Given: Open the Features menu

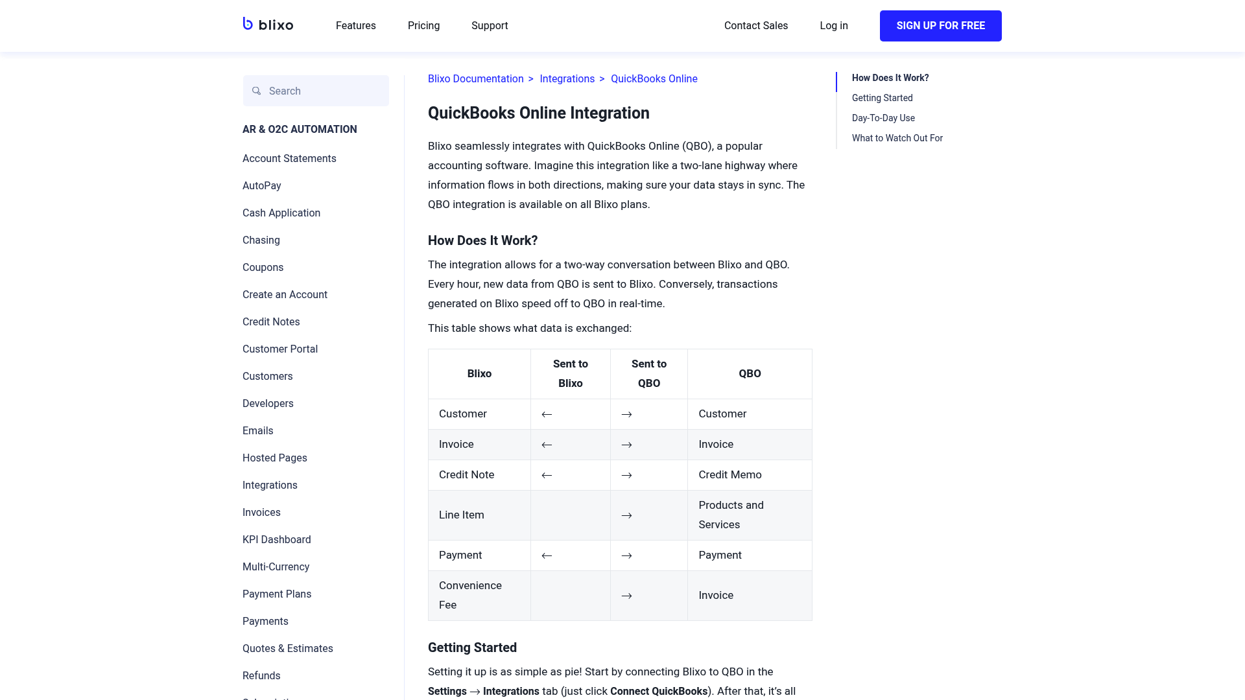Looking at the screenshot, I should pos(356,26).
